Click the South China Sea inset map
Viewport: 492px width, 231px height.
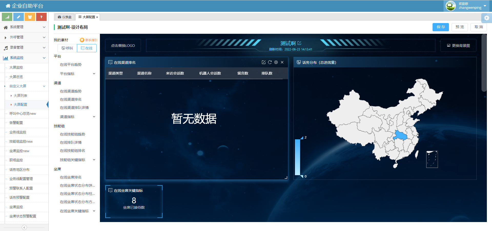(x=432, y=159)
